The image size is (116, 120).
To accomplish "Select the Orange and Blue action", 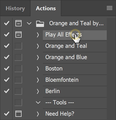I will (75, 57).
